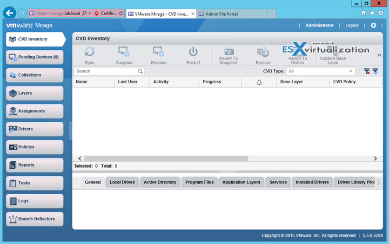
Task: Click Revert To Snapshot icon
Action: pos(229,51)
